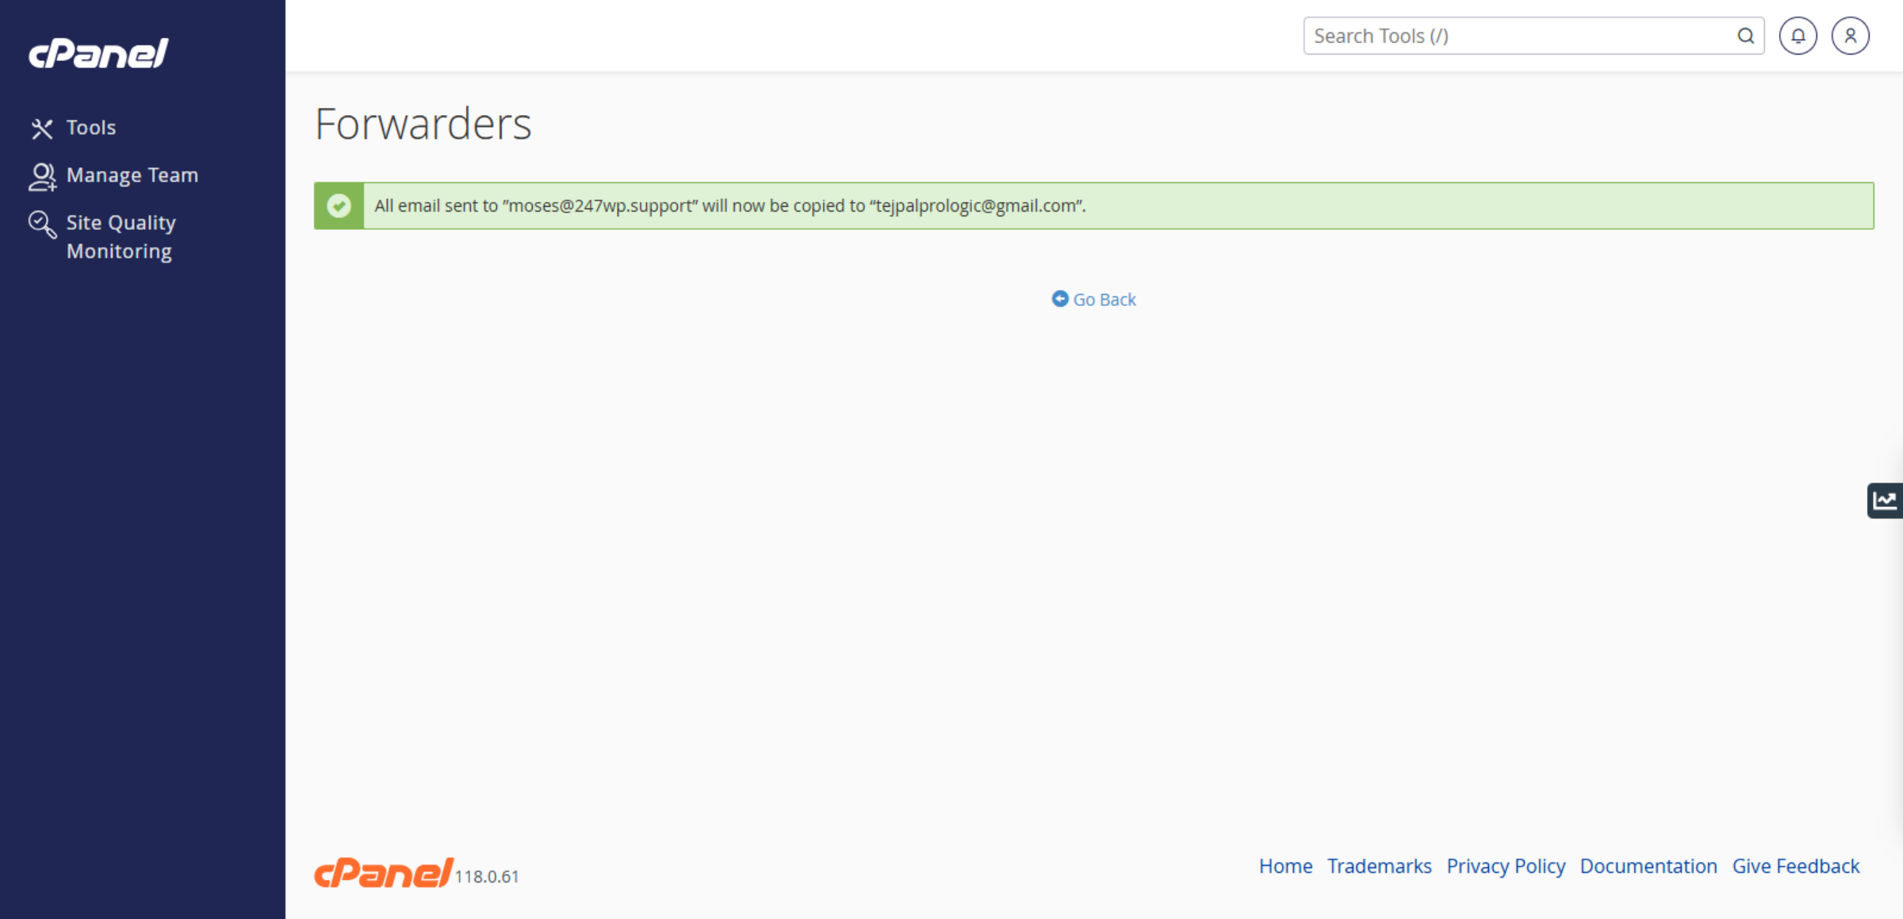1903x919 pixels.
Task: Click the Home footer link
Action: point(1285,866)
